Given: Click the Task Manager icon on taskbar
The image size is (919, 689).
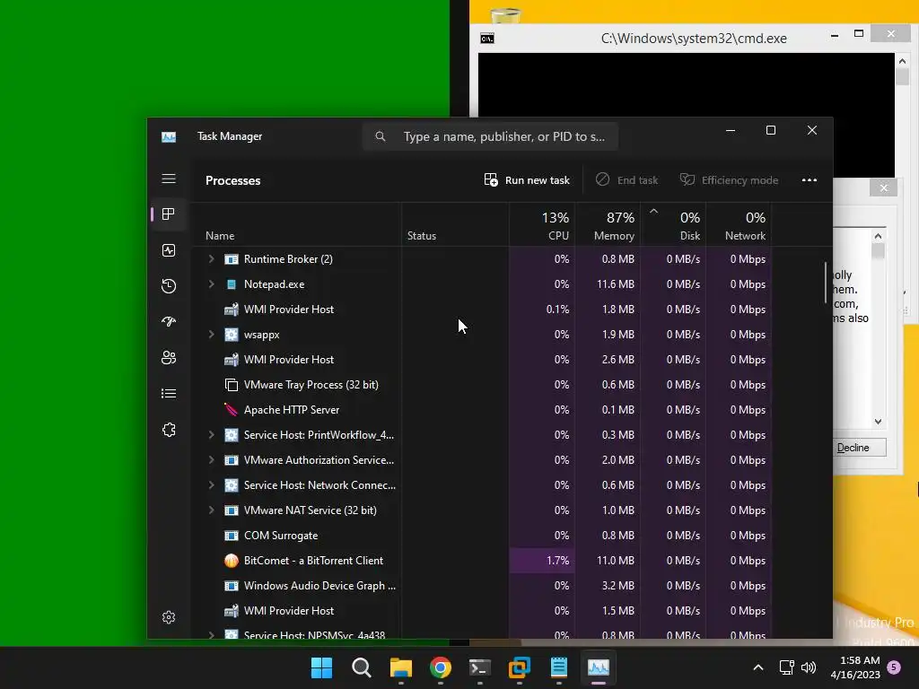Looking at the screenshot, I should click(x=599, y=667).
